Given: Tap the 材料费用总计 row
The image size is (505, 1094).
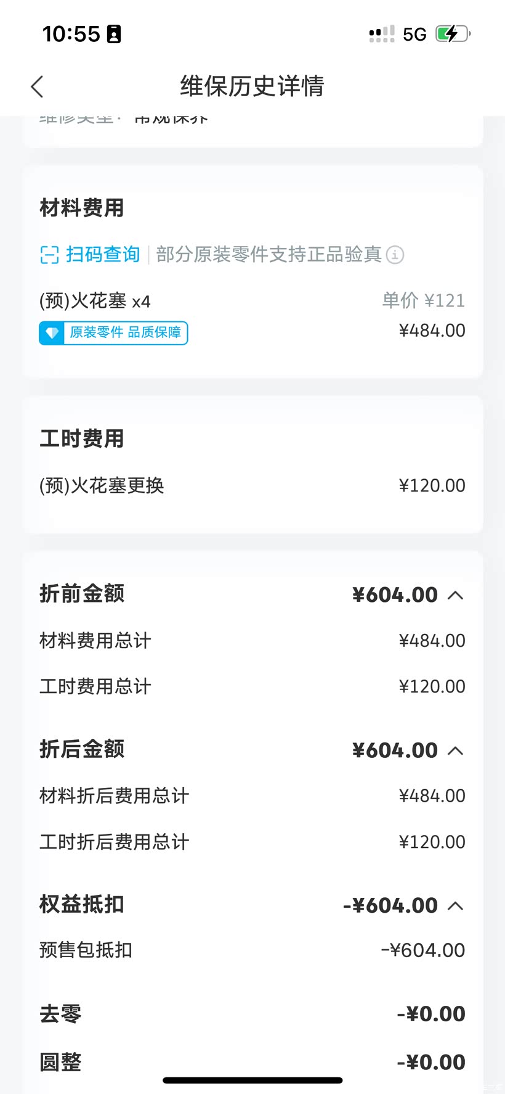Looking at the screenshot, I should [x=95, y=641].
